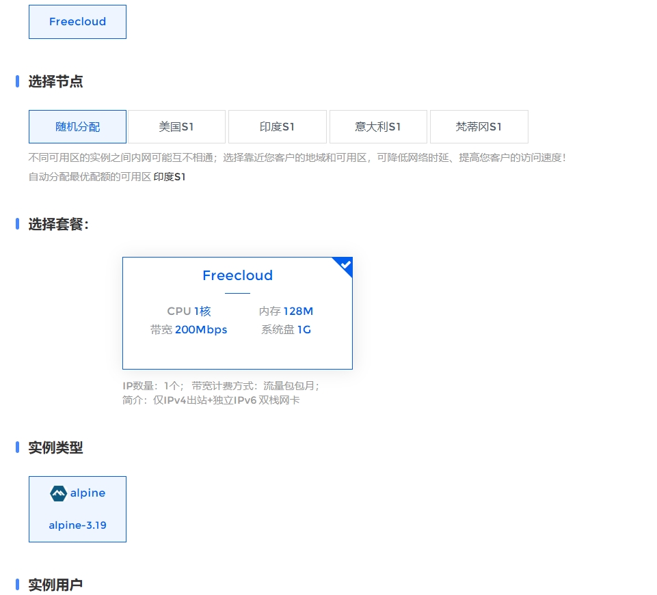
Task: Click the availability zone notice text
Action: (x=297, y=158)
